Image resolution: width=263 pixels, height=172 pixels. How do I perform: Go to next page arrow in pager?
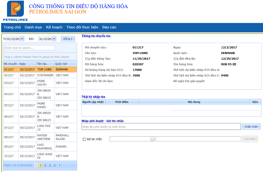(60, 165)
